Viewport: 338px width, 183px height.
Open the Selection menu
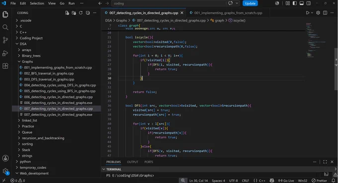coord(37,3)
